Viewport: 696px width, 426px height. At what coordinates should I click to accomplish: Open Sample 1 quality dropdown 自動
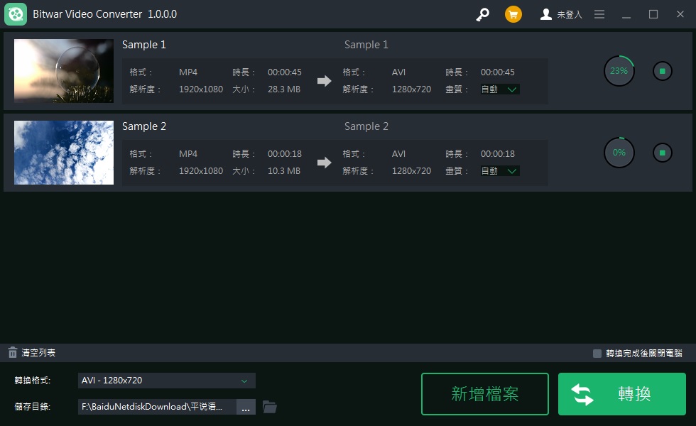[x=500, y=89]
